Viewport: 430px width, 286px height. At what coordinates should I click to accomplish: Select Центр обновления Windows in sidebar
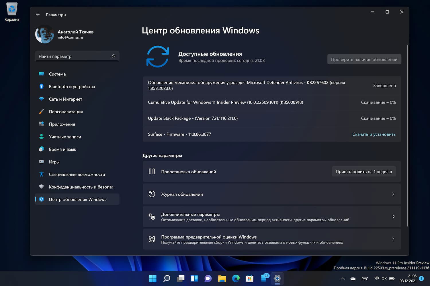(x=78, y=199)
